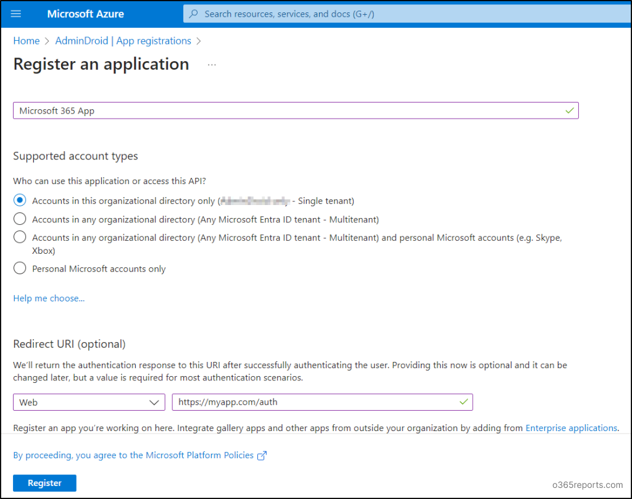Go to Home breadcrumb
Image resolution: width=632 pixels, height=499 pixels.
[x=27, y=41]
